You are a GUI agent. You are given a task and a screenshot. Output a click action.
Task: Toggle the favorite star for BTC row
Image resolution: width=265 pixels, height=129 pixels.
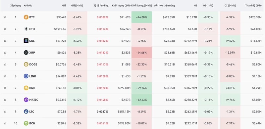click(x=5, y=17)
